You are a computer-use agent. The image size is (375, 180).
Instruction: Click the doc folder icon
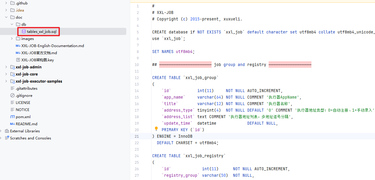point(12,17)
